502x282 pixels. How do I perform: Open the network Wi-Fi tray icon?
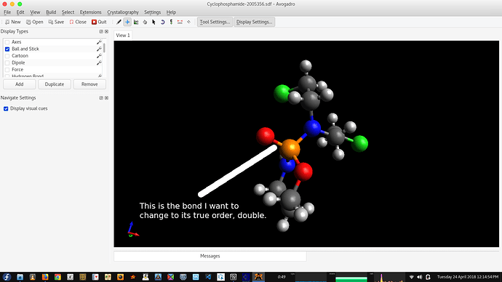click(x=412, y=277)
